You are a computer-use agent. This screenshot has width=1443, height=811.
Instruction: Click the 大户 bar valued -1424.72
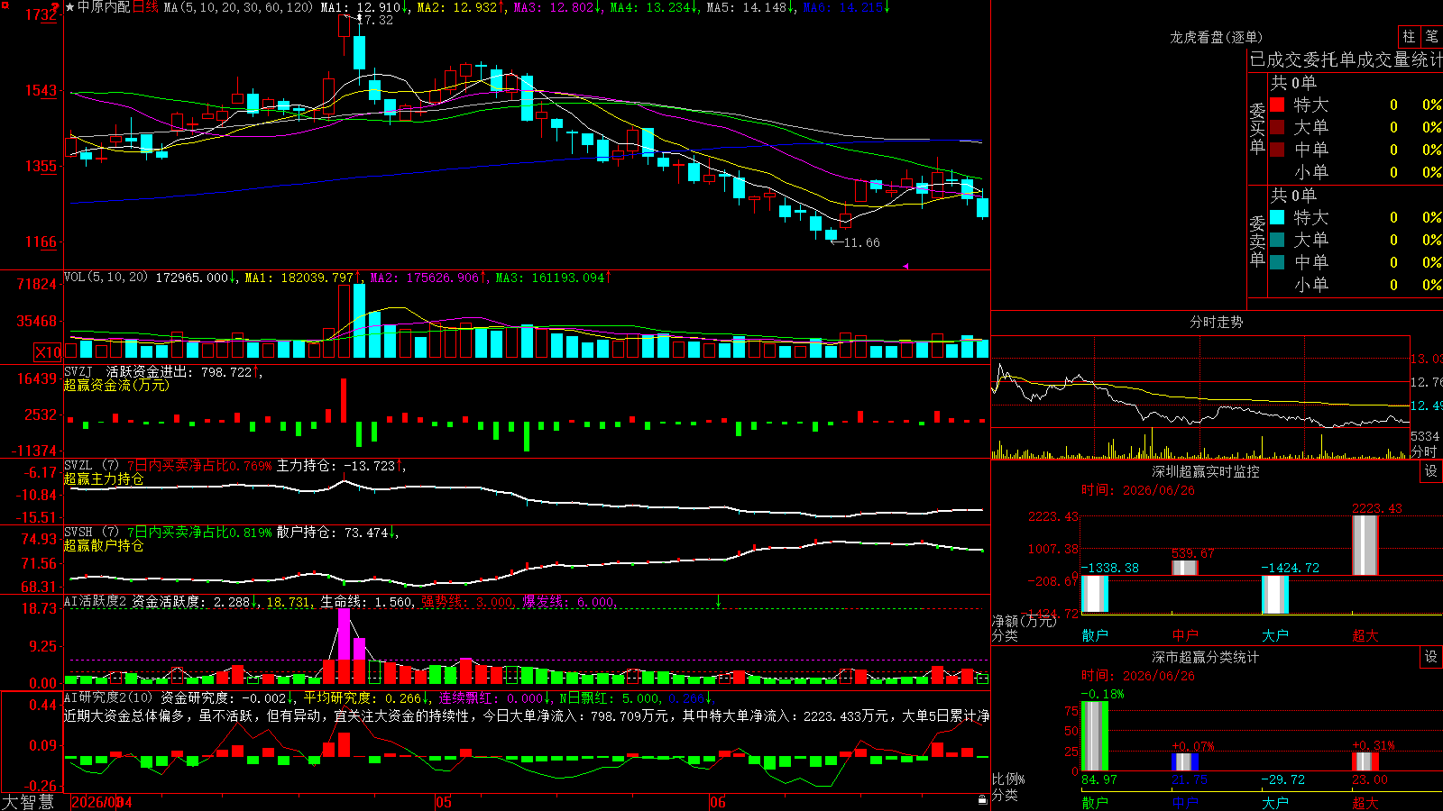tap(1275, 595)
